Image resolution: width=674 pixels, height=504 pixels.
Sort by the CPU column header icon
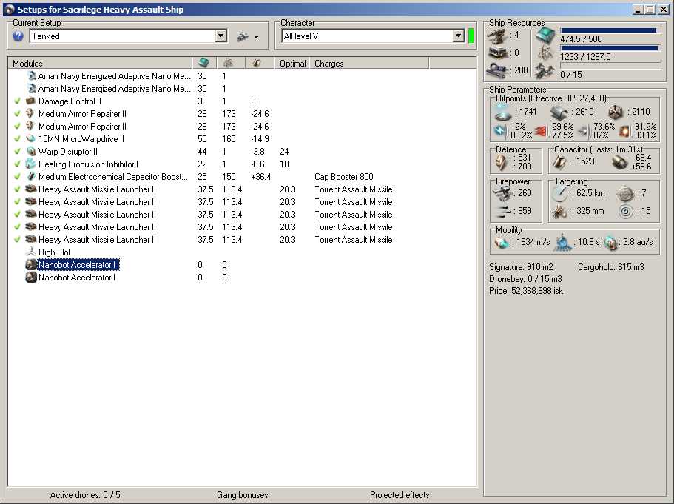[203, 63]
